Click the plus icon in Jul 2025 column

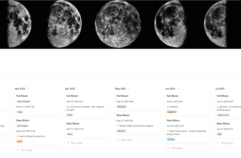click(218, 143)
